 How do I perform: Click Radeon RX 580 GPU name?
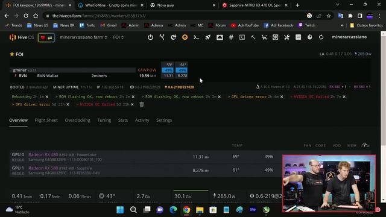tap(43, 168)
